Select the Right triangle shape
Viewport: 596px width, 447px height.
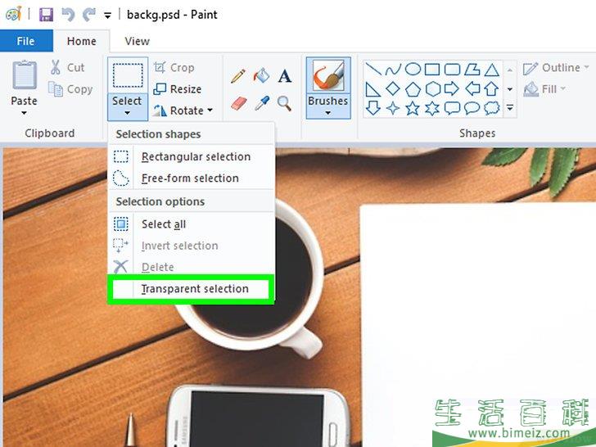[372, 89]
